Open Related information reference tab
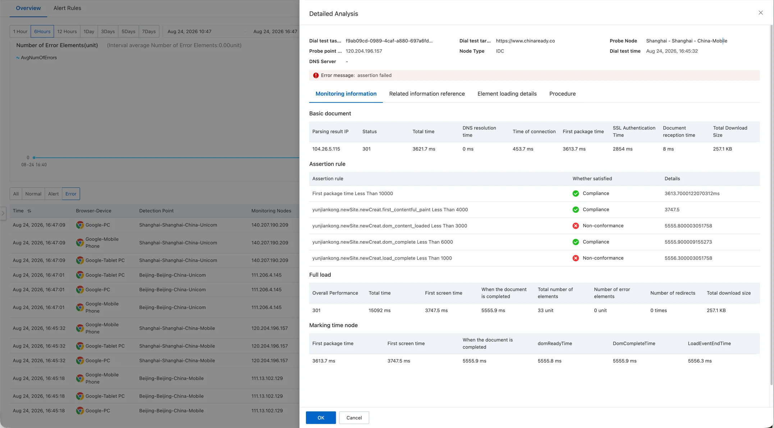Screen dimensions: 774x428 coord(427,94)
